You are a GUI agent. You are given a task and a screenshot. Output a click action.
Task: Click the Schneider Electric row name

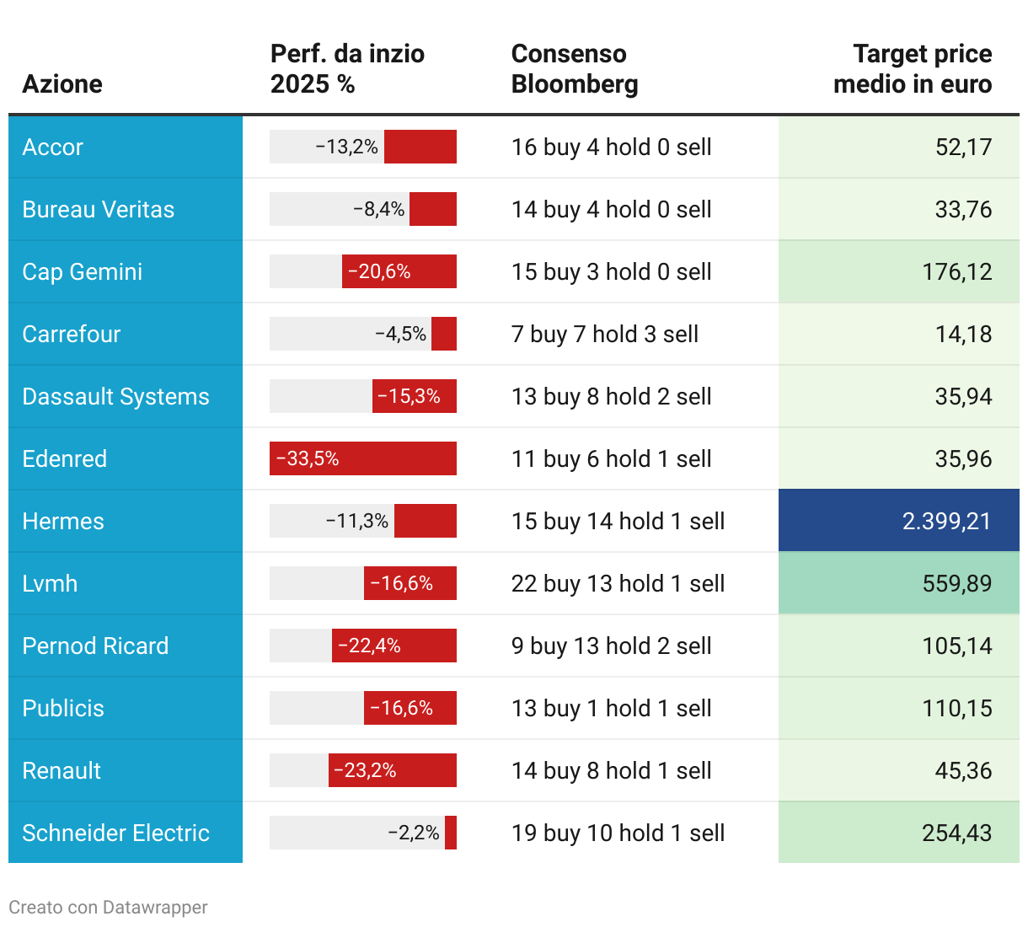[x=115, y=833]
